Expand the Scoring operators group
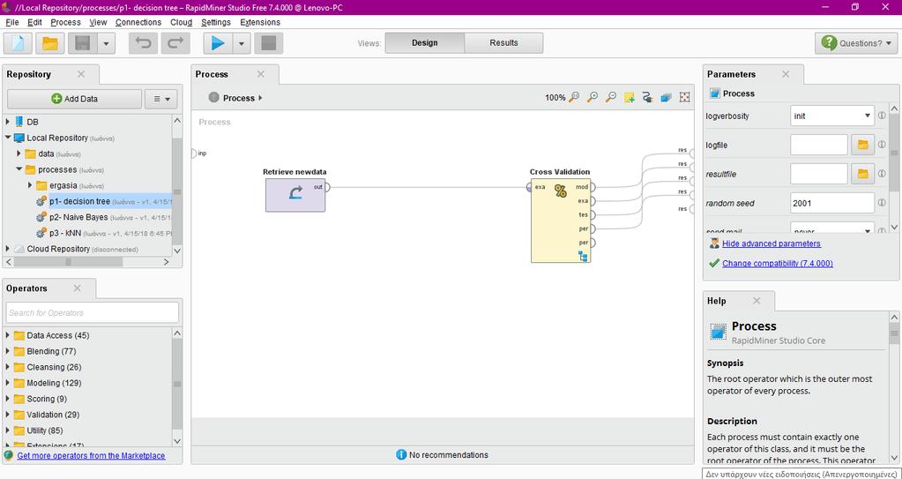This screenshot has height=479, width=902. coord(7,399)
